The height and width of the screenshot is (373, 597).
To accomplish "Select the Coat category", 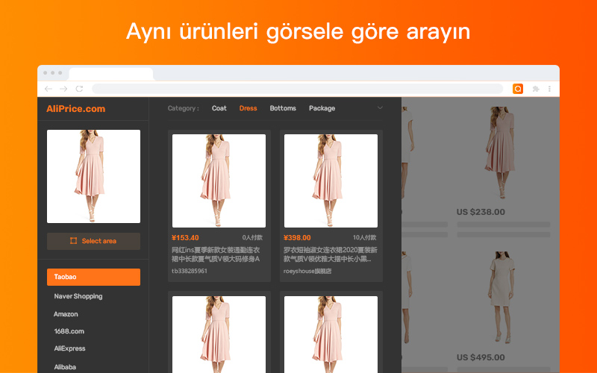I will 219,108.
